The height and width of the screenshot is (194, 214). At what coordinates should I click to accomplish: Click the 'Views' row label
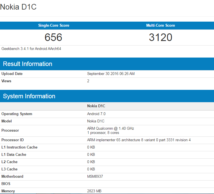[6, 81]
